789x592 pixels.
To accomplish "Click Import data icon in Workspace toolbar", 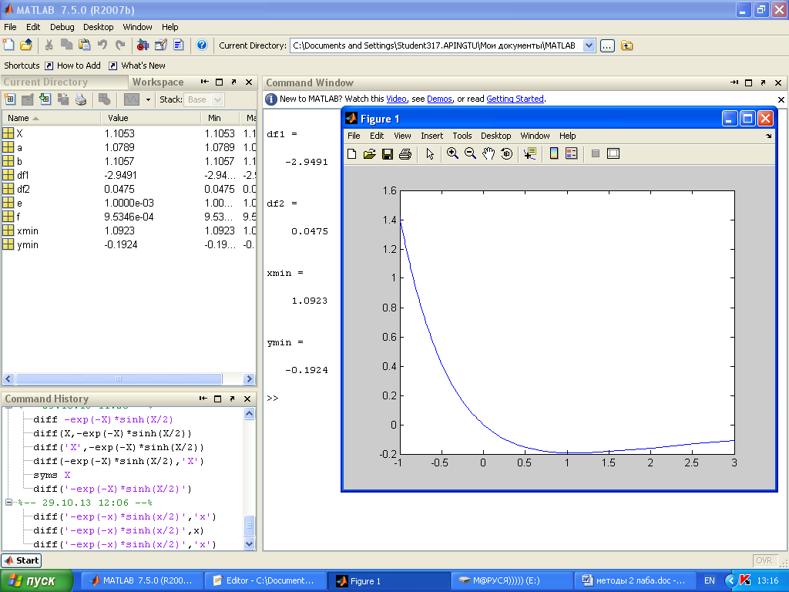I will [x=45, y=99].
